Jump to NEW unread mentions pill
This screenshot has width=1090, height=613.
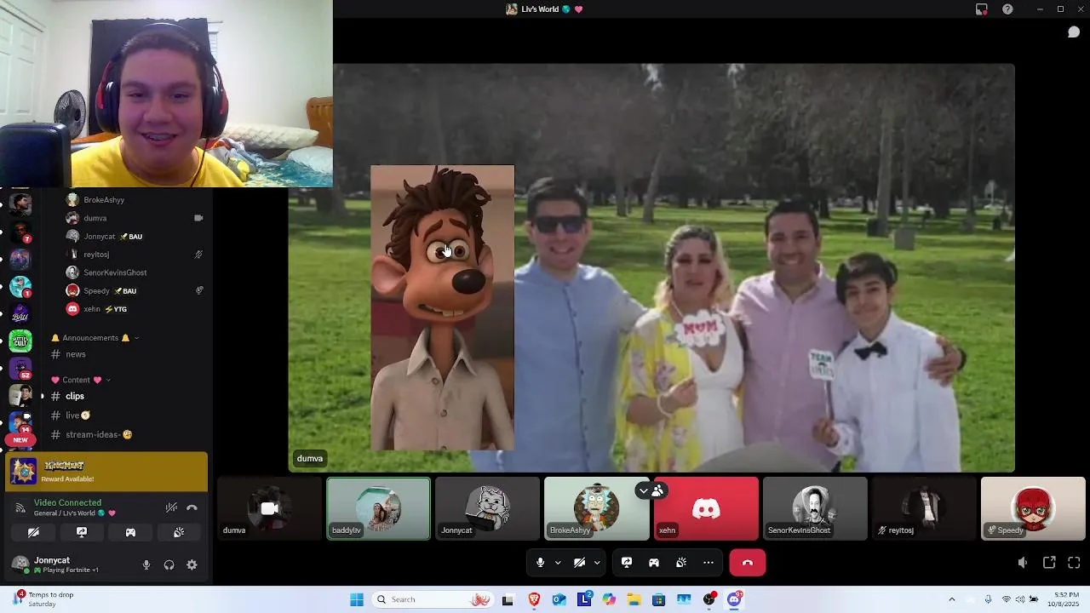[20, 440]
